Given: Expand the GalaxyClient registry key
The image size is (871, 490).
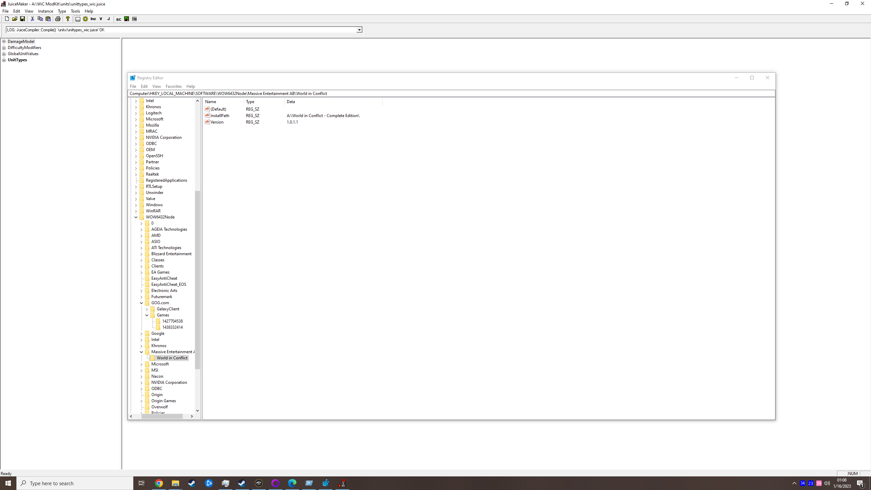Looking at the screenshot, I should pos(147,309).
